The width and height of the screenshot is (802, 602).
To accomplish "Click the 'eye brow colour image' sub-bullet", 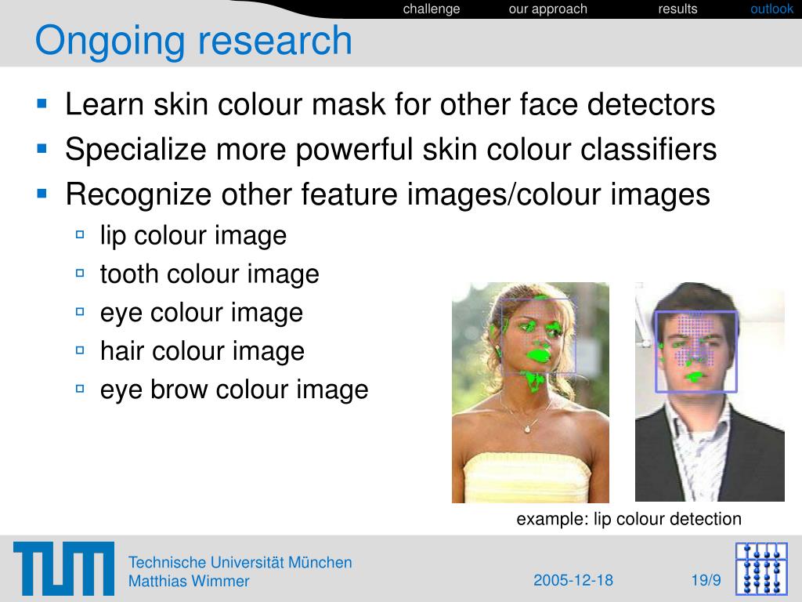I will [234, 390].
